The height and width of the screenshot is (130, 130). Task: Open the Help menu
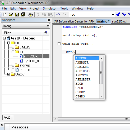tap(90, 8)
